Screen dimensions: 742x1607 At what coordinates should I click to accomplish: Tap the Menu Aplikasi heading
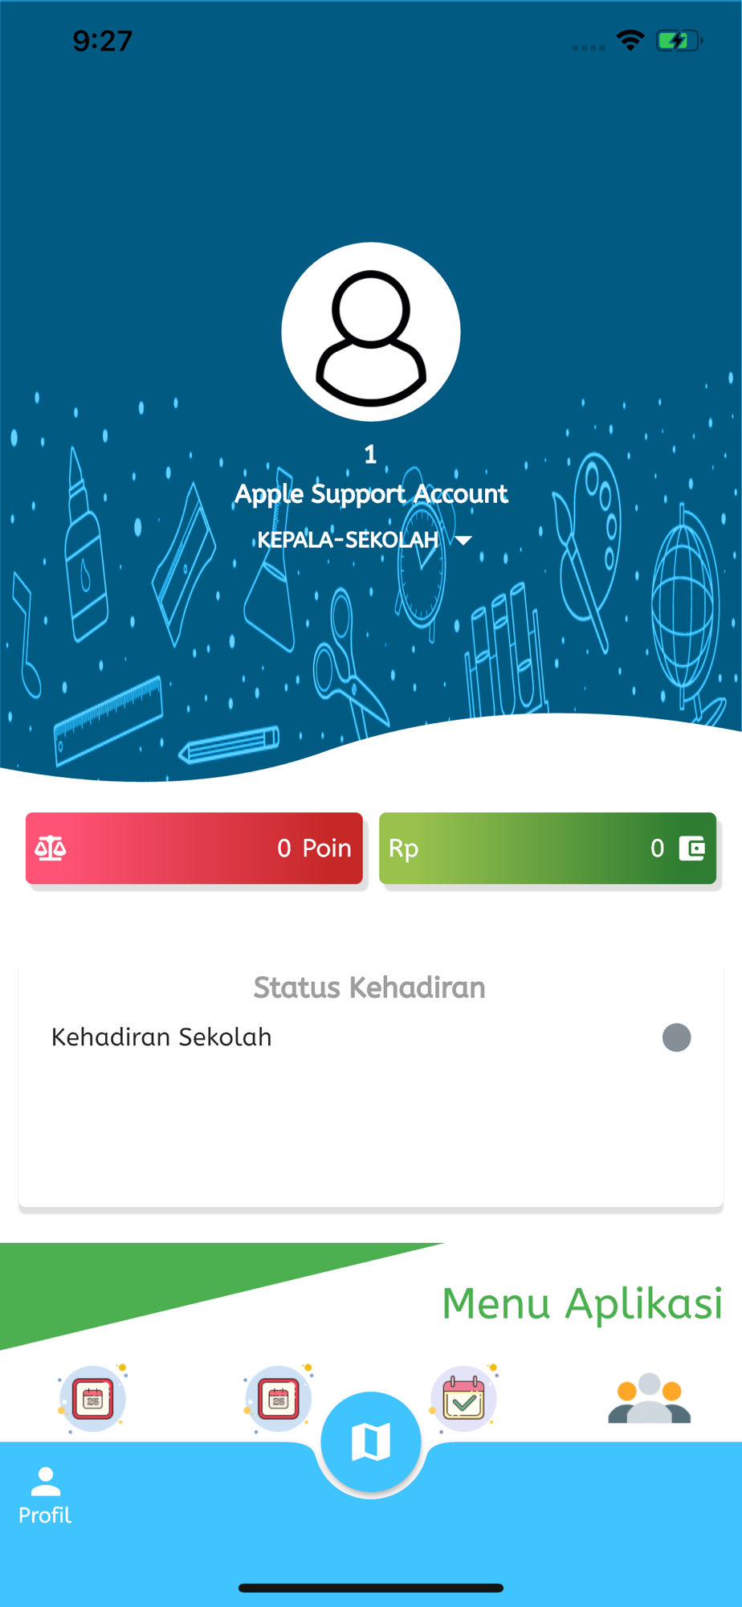(x=582, y=1303)
